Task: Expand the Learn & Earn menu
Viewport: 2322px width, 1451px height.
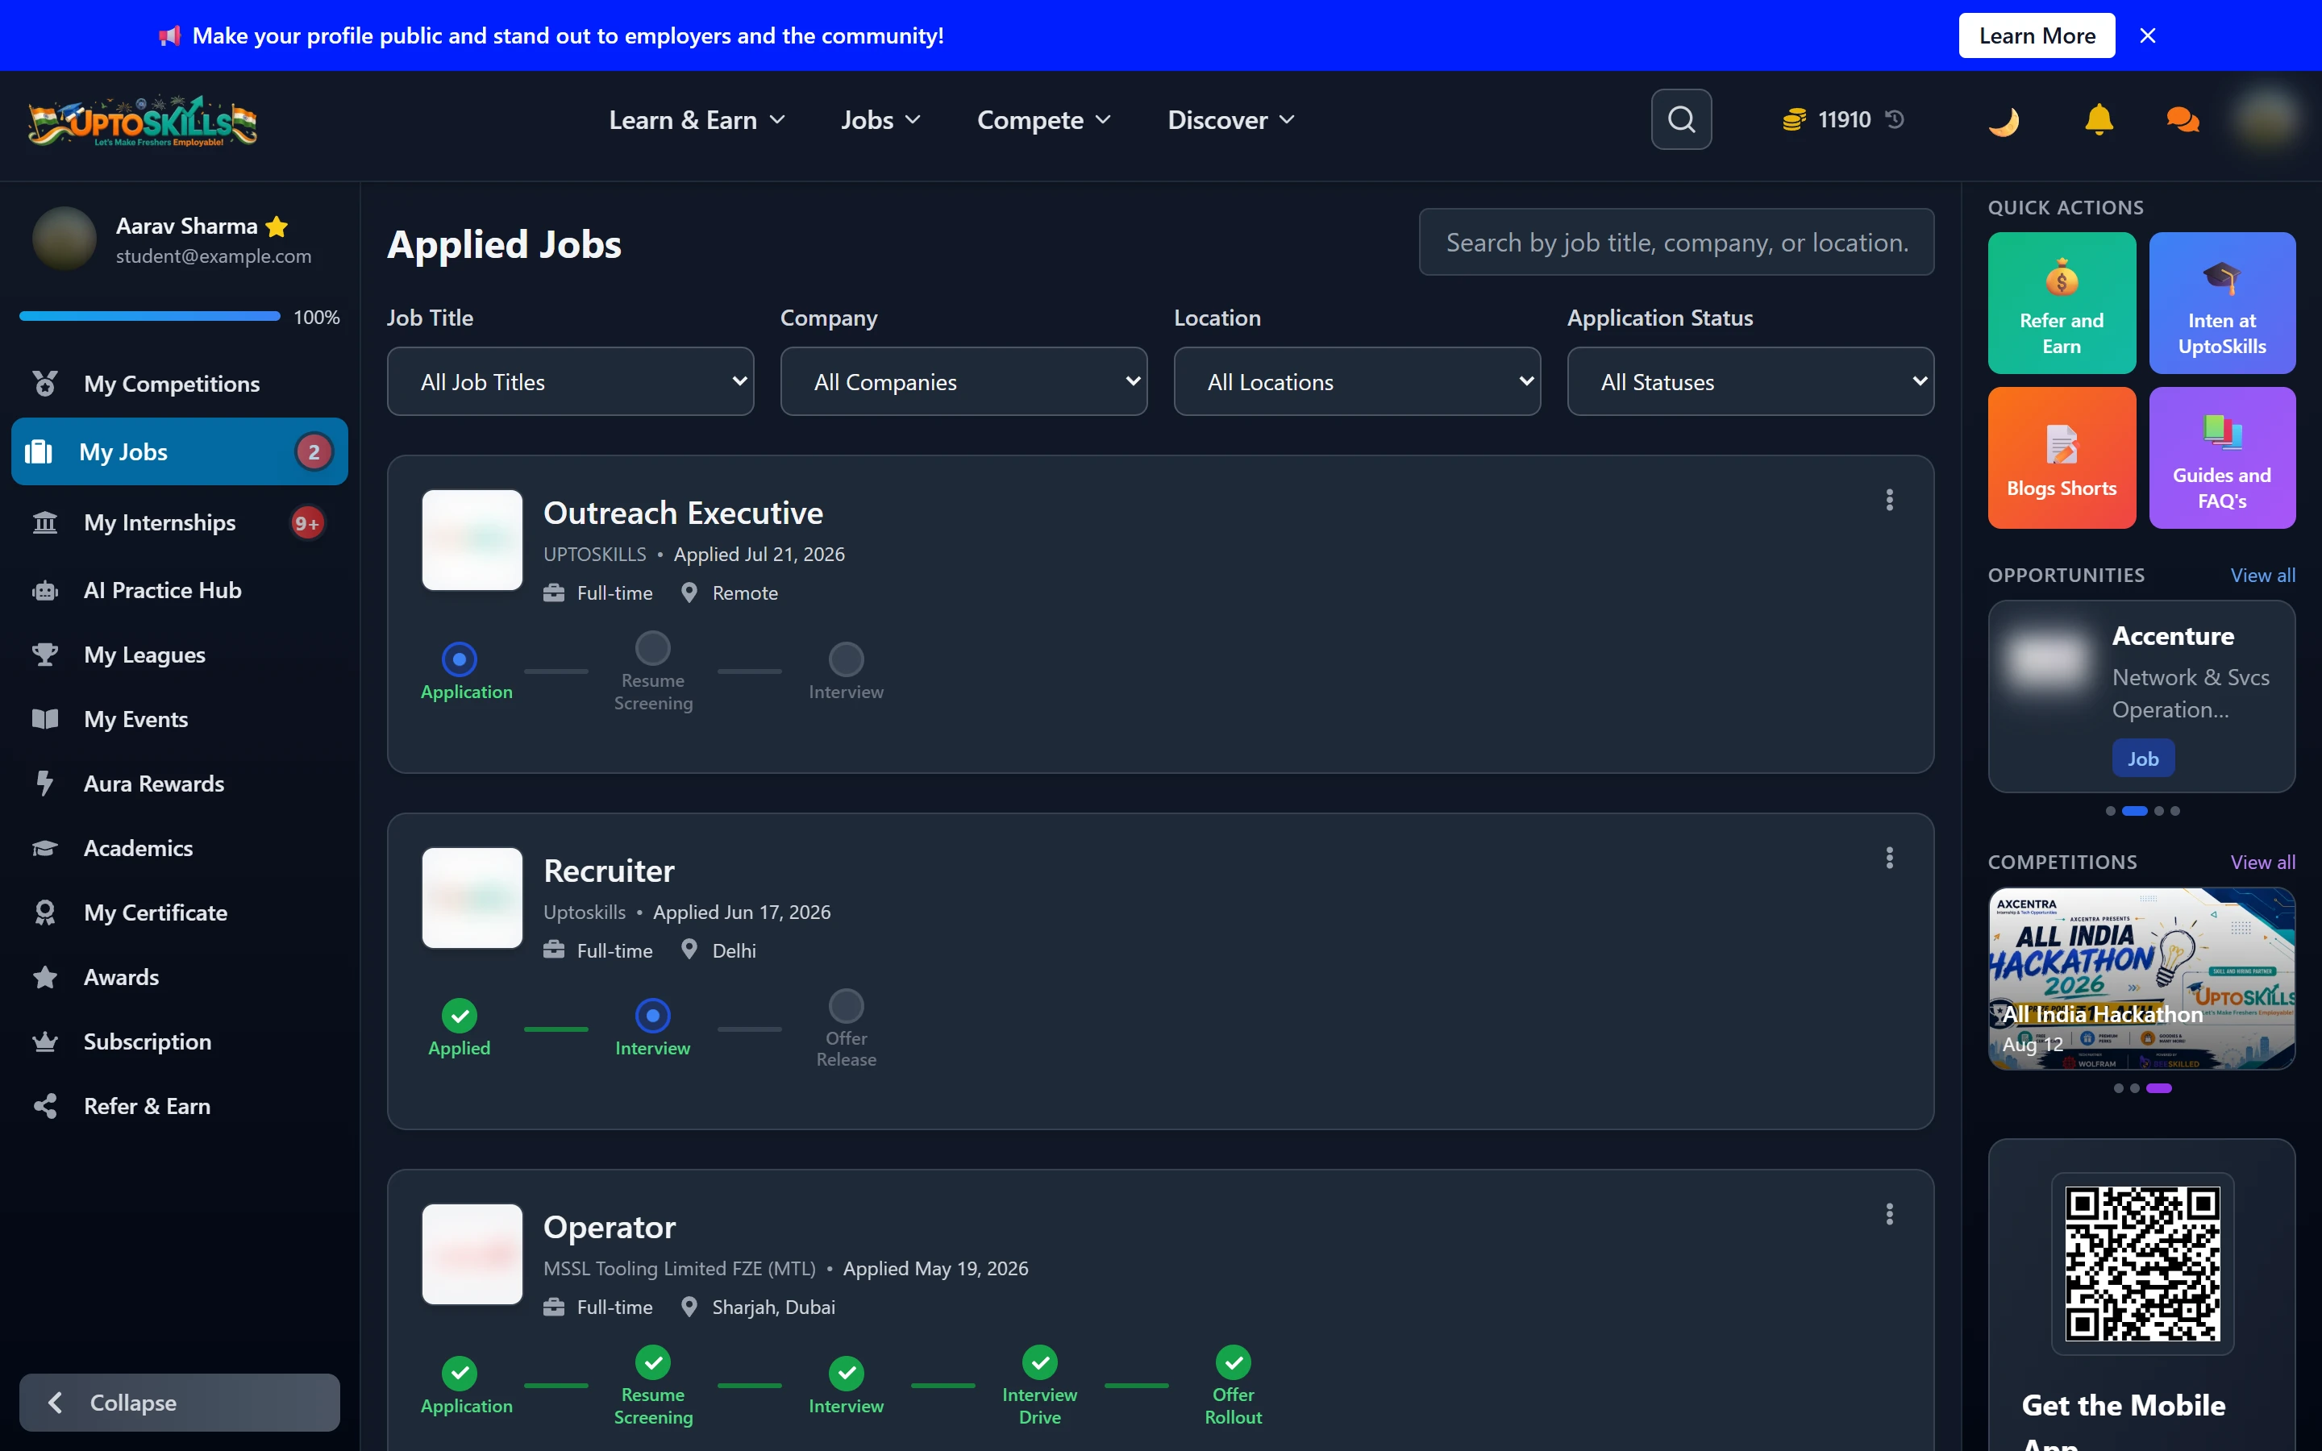Action: [x=697, y=120]
